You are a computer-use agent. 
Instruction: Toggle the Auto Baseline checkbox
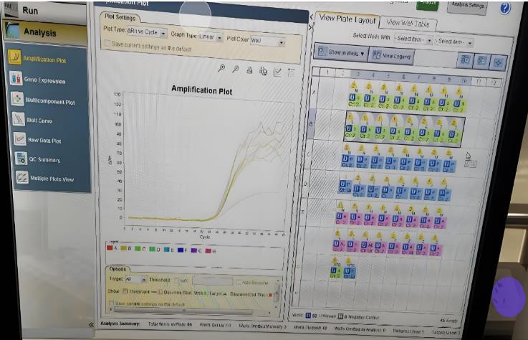pos(240,282)
